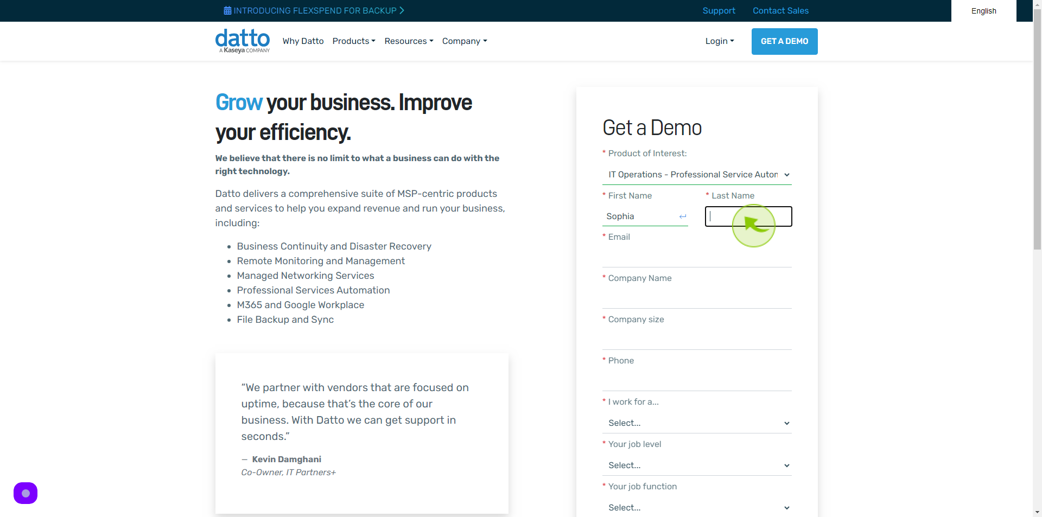The width and height of the screenshot is (1042, 517).
Task: Click into the Last Name field
Action: tap(748, 216)
